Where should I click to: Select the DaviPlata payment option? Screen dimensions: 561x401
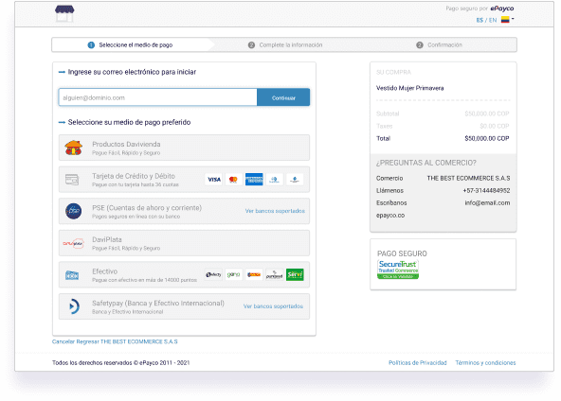pyautogui.click(x=184, y=243)
